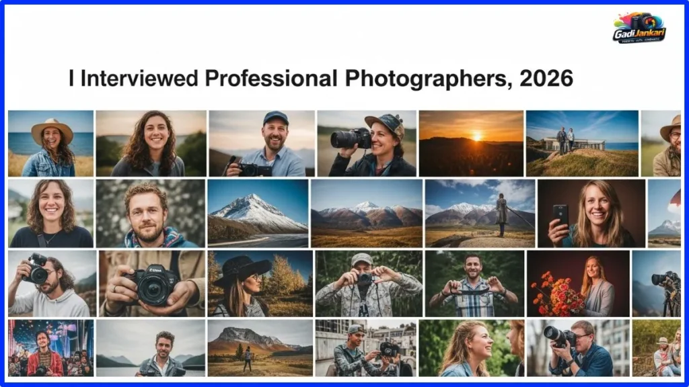Open photo of woman in black wide-brim hat
The height and width of the screenshot is (387, 689).
[x=260, y=284]
